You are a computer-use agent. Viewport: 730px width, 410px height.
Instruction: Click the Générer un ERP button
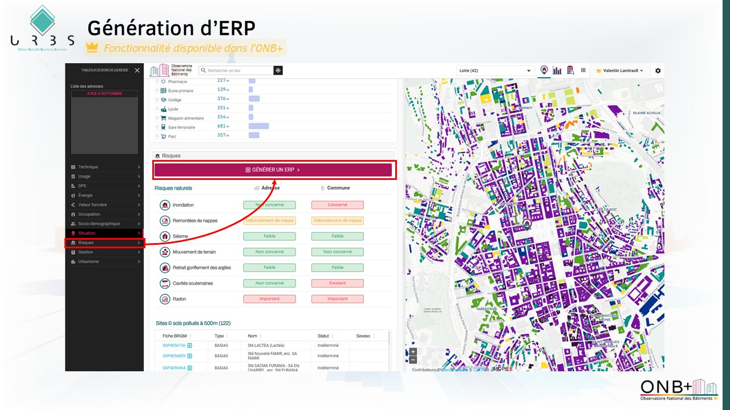point(273,170)
